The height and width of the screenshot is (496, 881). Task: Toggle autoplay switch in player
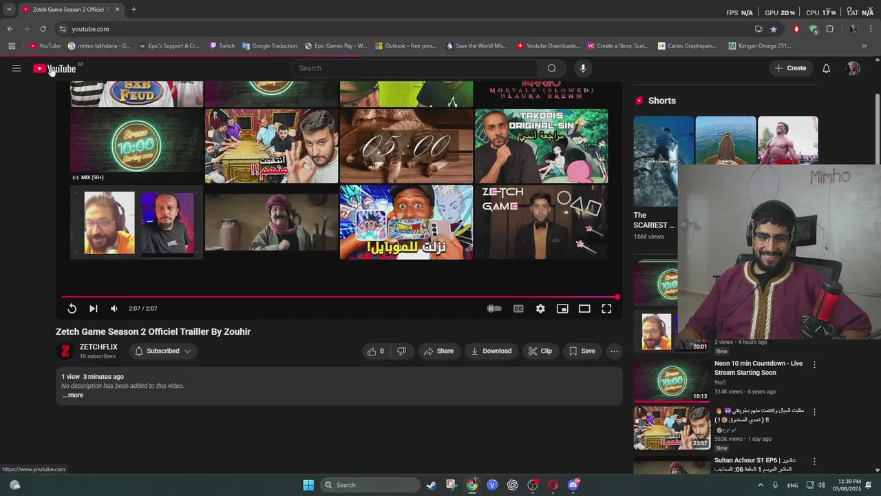click(x=494, y=309)
